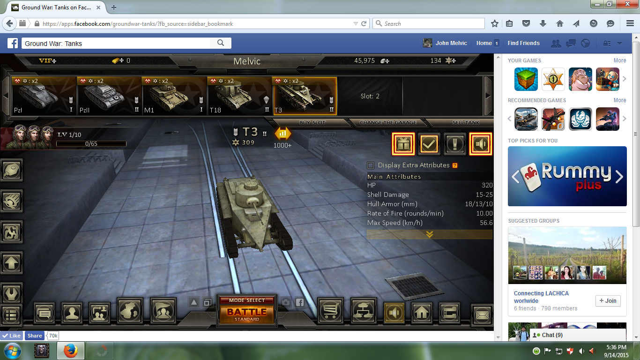The width and height of the screenshot is (640, 360).
Task: Open Facebook account dropdown arrow
Action: [x=619, y=43]
